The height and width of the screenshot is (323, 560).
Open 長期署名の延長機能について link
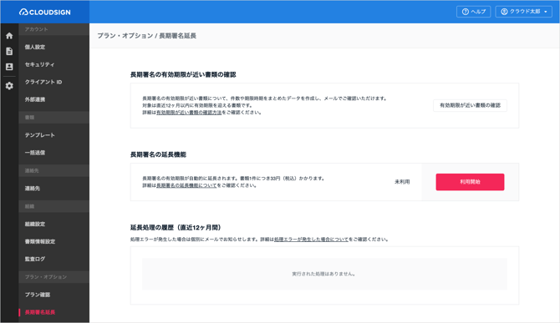pos(186,185)
